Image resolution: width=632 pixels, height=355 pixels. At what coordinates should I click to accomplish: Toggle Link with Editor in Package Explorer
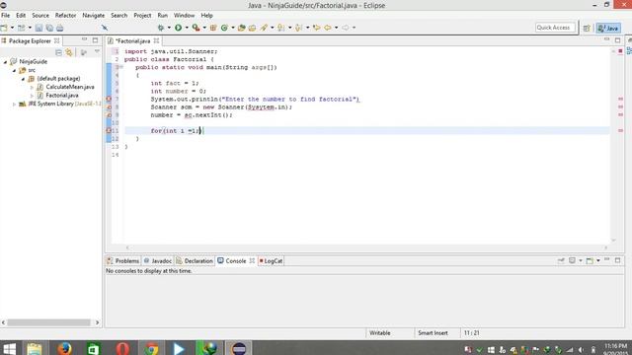69,52
